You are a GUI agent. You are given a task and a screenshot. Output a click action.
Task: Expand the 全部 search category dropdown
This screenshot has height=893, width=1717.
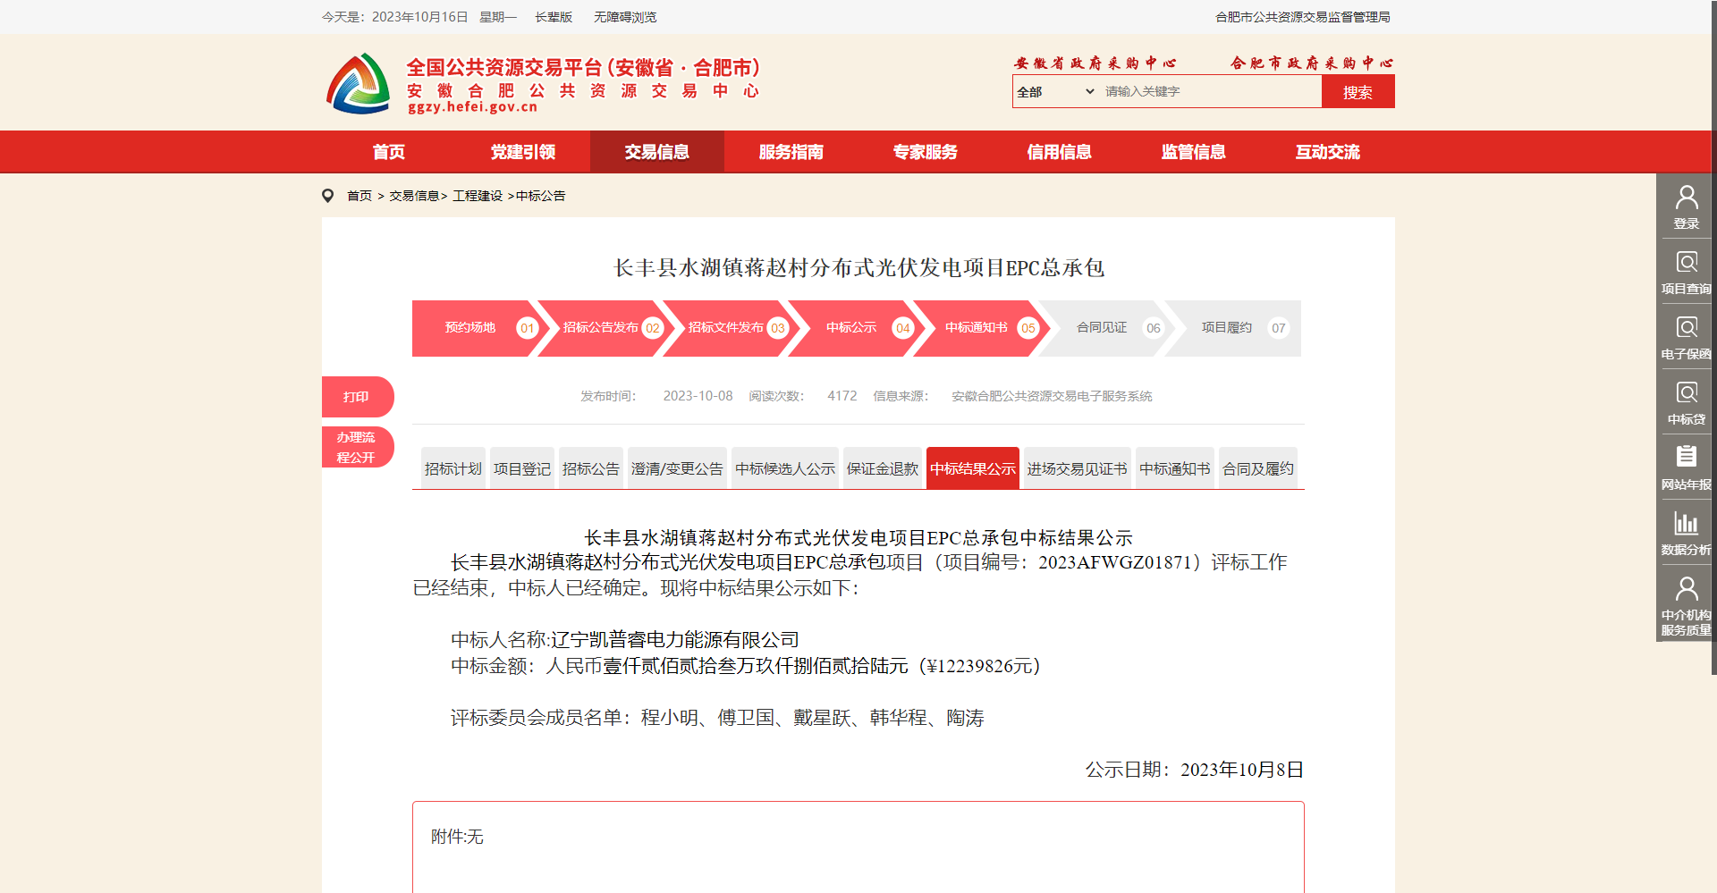(x=1055, y=92)
